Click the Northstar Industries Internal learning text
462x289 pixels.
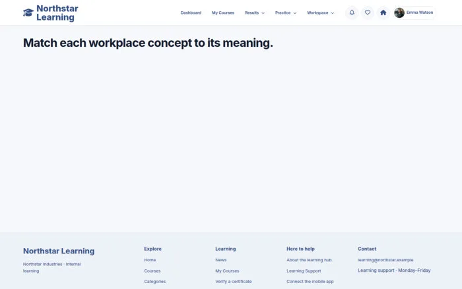click(x=52, y=267)
